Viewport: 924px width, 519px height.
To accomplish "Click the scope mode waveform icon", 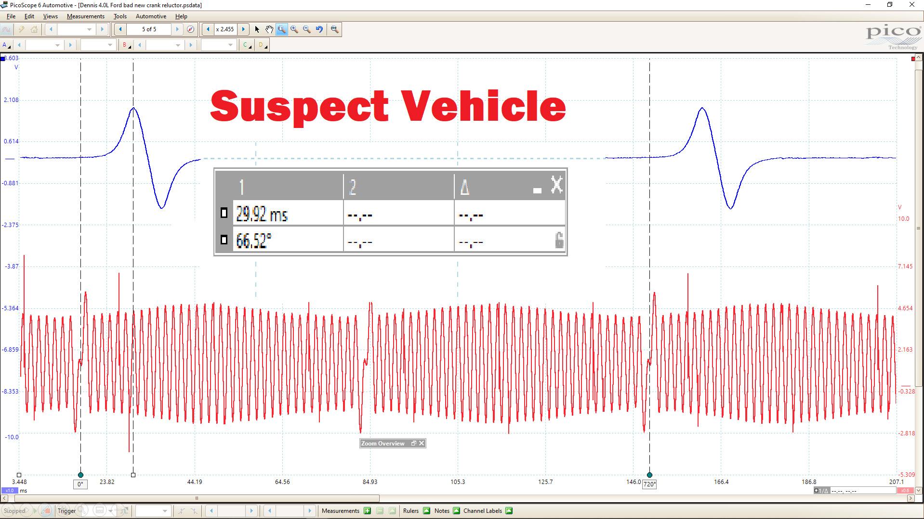I will click(6, 29).
